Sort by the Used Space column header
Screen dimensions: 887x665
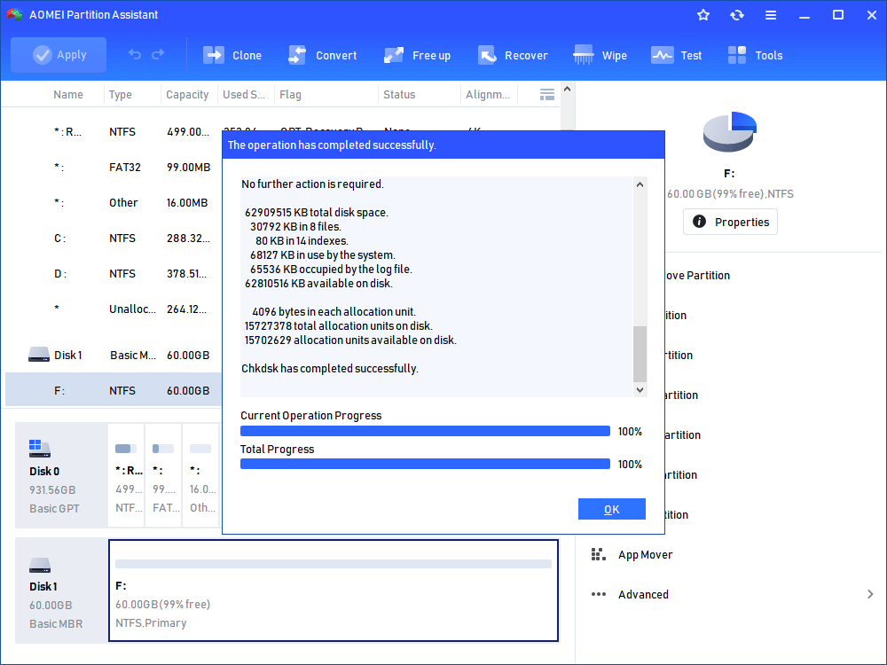point(244,95)
